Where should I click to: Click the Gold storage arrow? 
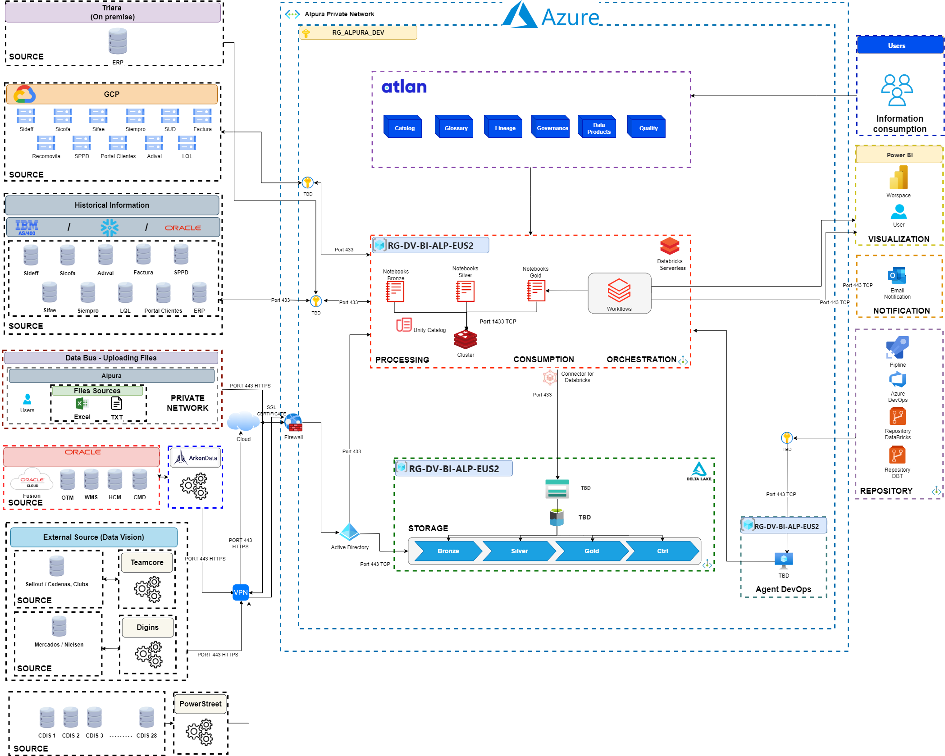pos(592,551)
